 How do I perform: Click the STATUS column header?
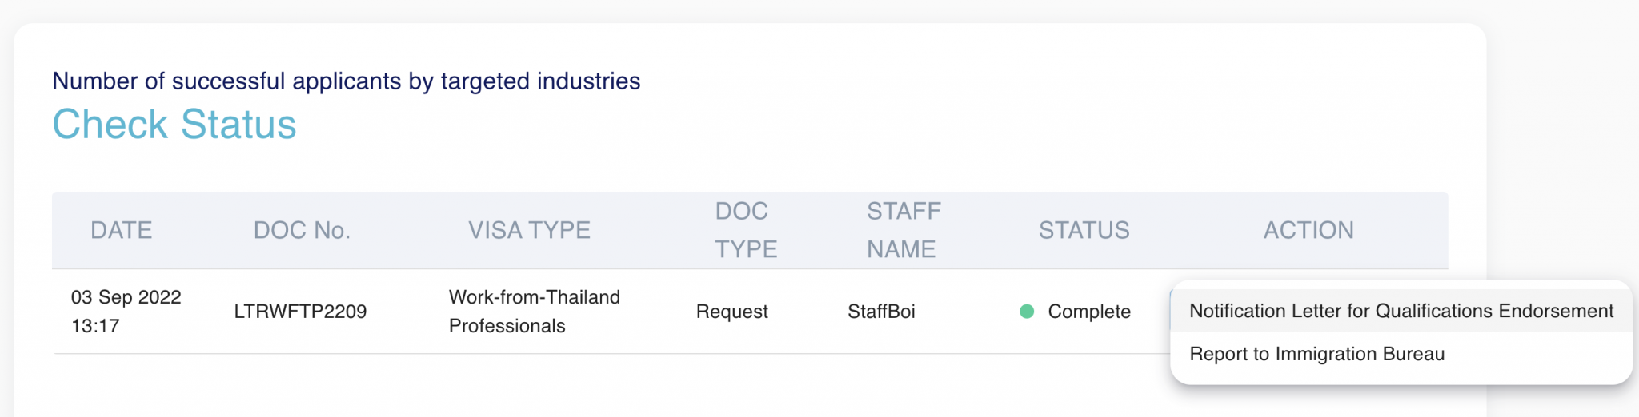1084,230
